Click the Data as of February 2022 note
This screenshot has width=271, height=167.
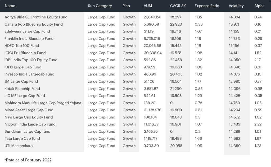click(28, 160)
